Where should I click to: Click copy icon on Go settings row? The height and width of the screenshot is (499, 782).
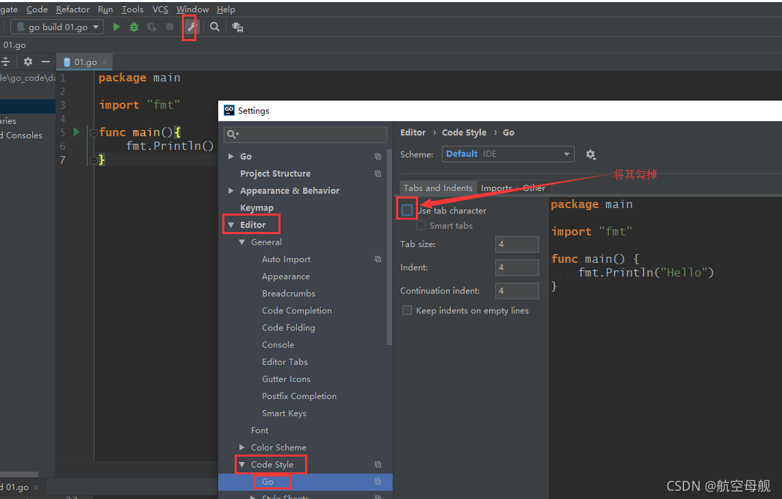tap(378, 156)
